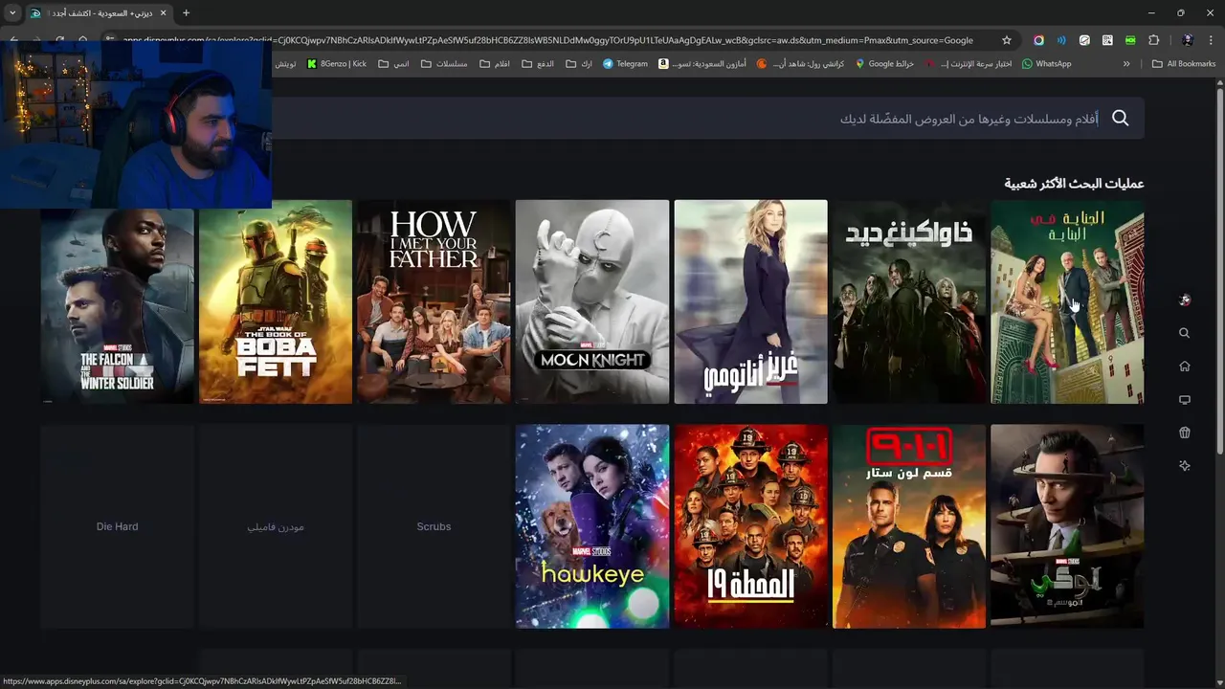Open the غريز أناتومي poster
Viewport: 1225px width, 689px height.
750,301
